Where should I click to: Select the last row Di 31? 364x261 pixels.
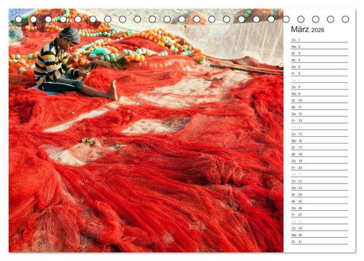(x=320, y=242)
